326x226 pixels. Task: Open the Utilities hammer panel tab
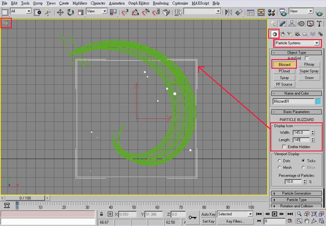319,24
